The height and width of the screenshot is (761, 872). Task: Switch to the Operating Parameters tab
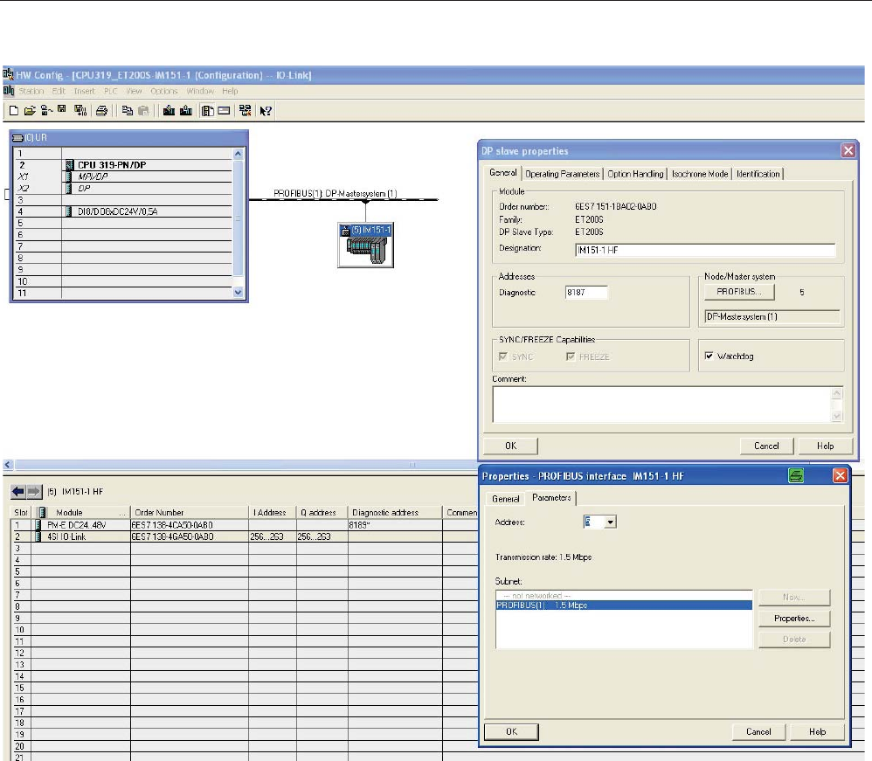[x=562, y=174]
